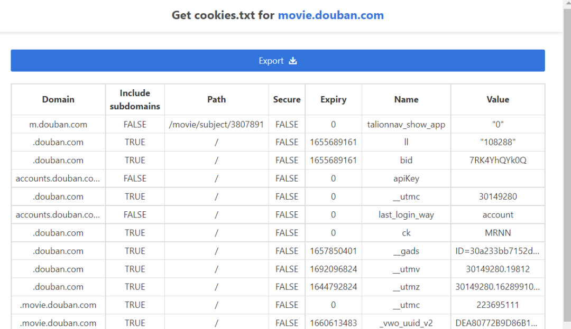This screenshot has height=329, width=571.
Task: Click the bid cookie name cell
Action: [407, 161]
